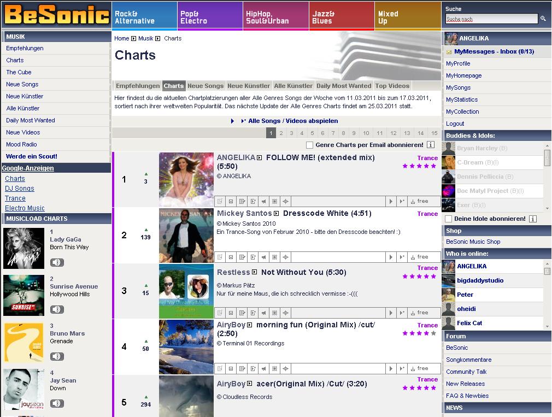Click megaphone icon in Dresscode White row

(x=263, y=257)
